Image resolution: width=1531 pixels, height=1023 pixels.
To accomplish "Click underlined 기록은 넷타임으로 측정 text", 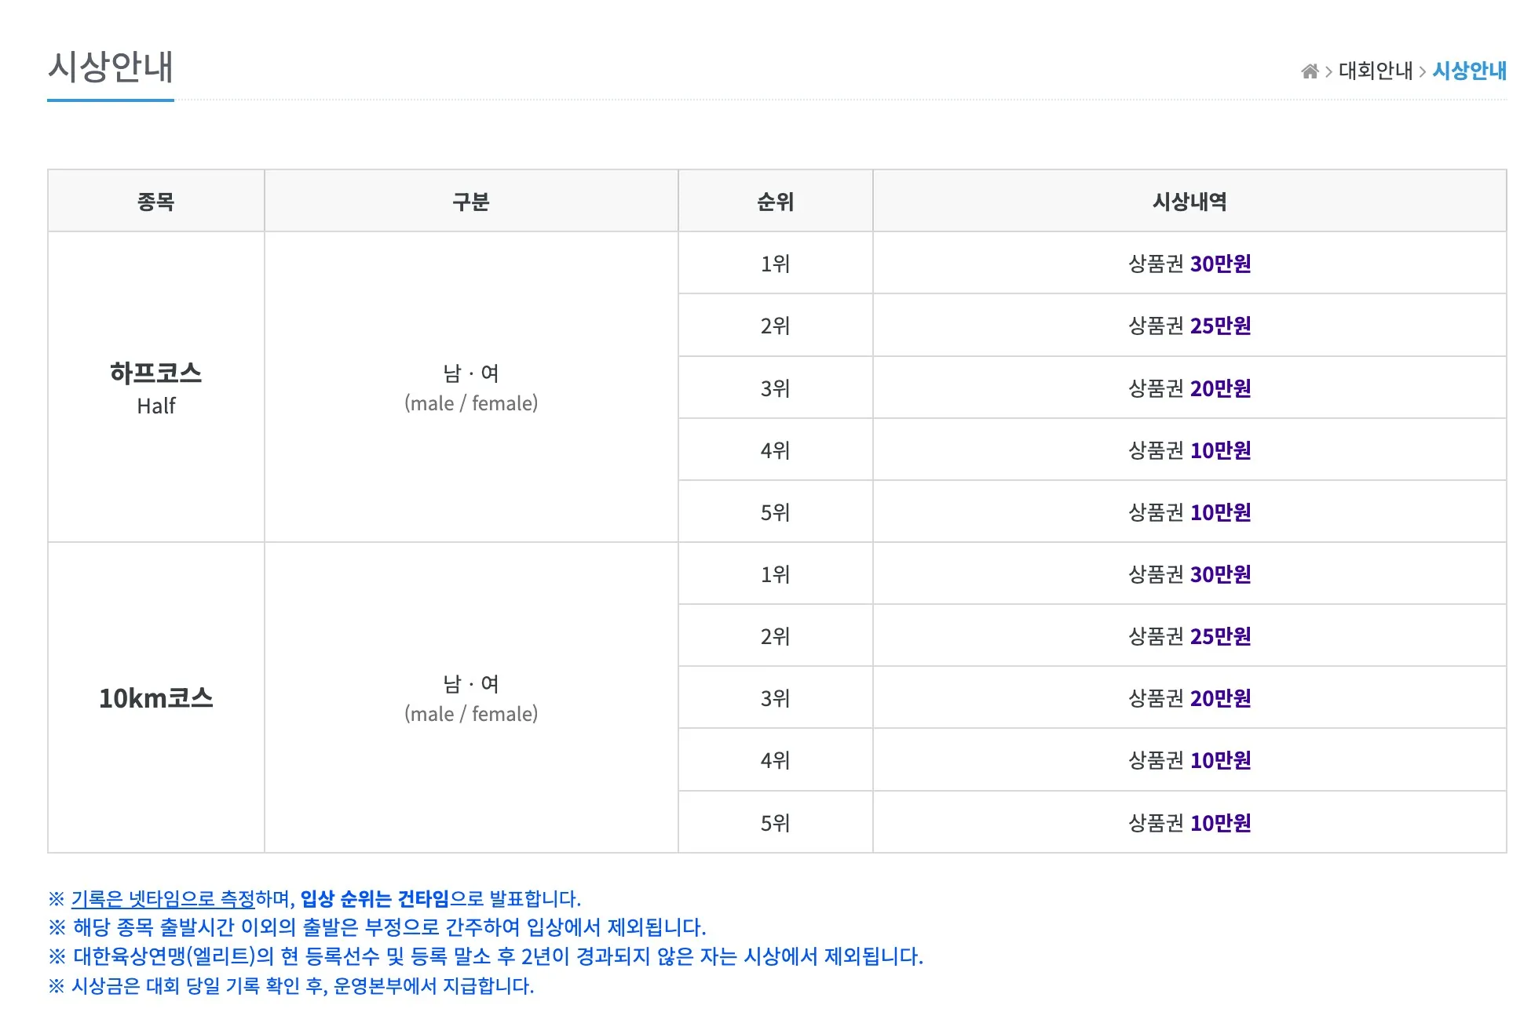I will click(x=163, y=898).
